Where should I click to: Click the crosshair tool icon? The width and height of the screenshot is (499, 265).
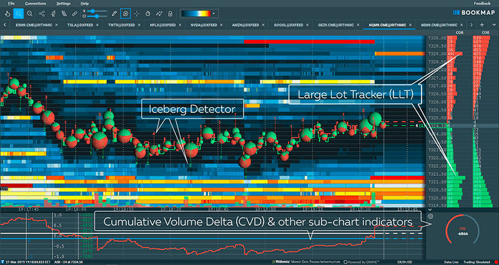pos(137,14)
